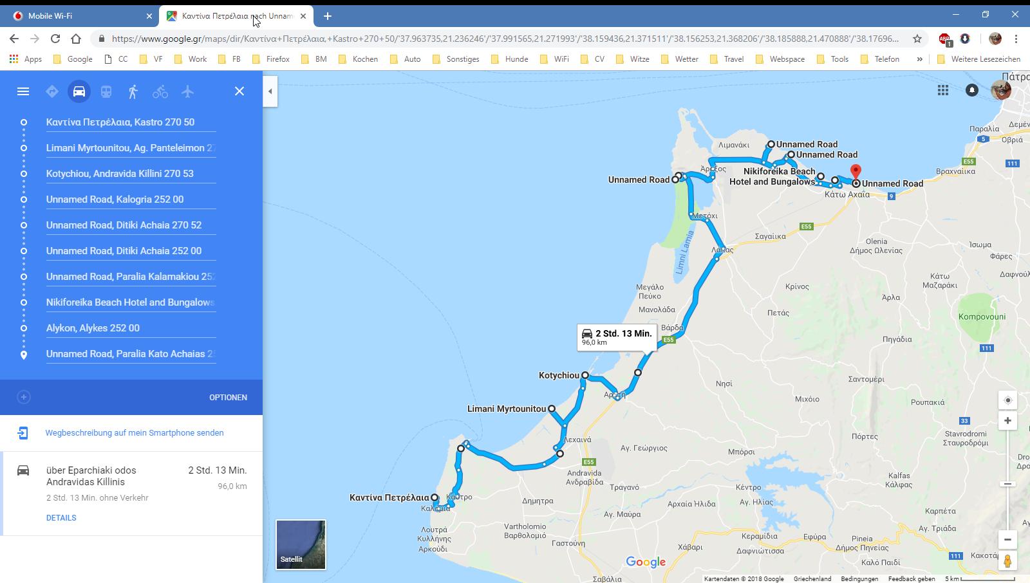Select cycling travel mode
1030x583 pixels.
tap(160, 91)
